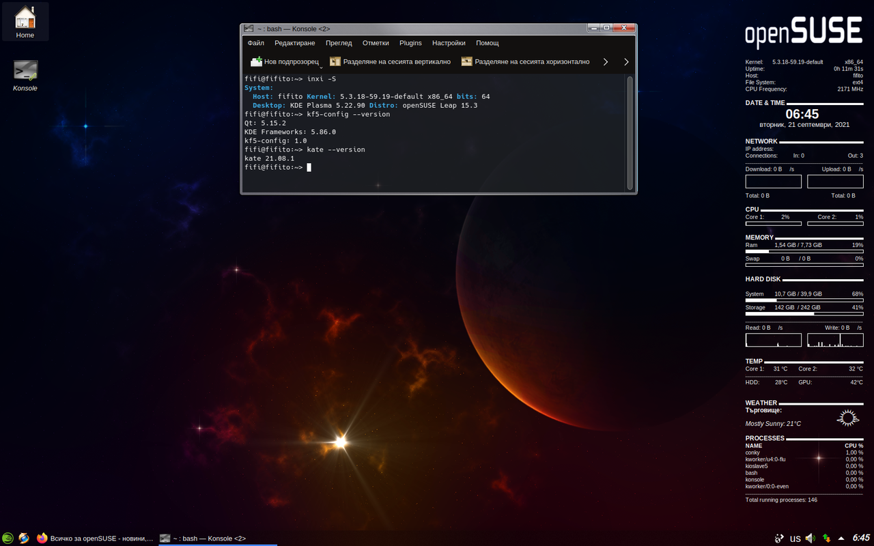Click the disk Write activity graph
The width and height of the screenshot is (874, 546).
click(x=835, y=340)
